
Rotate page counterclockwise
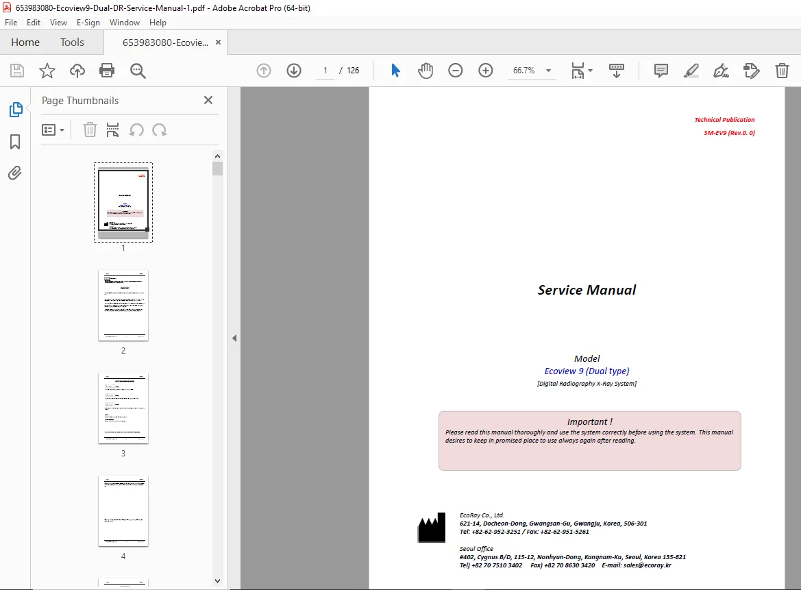tap(136, 130)
